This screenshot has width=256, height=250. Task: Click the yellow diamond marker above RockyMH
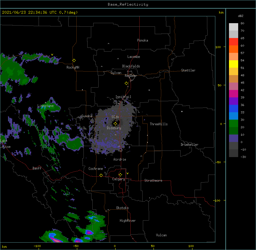click(74, 60)
